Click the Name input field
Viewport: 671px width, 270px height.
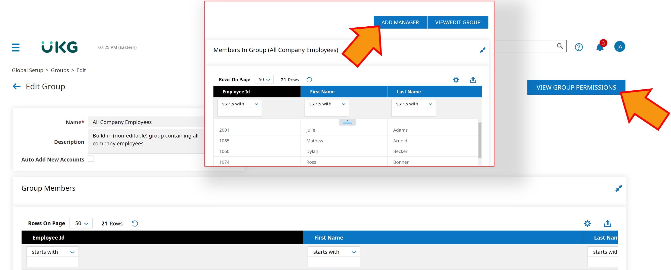point(147,122)
